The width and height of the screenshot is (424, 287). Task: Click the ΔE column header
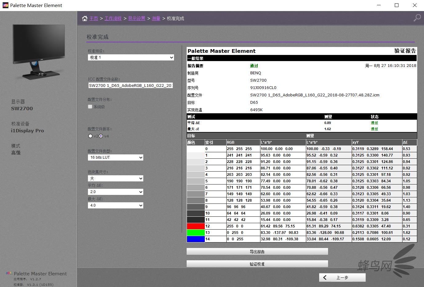click(x=410, y=142)
